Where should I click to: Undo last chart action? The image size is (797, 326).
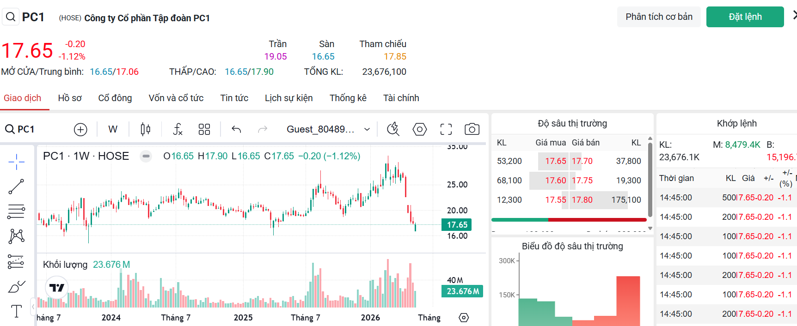click(x=236, y=129)
